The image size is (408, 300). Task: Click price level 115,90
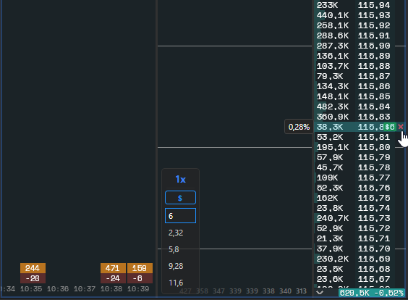click(374, 46)
